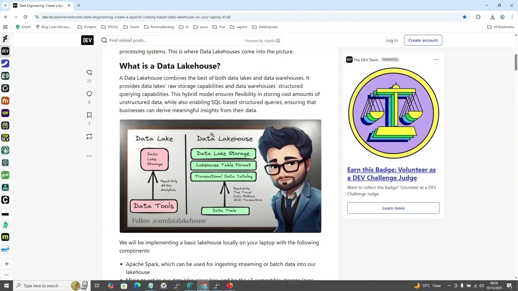Image resolution: width=518 pixels, height=291 pixels.
Task: Click the DUMB DEV sidebar icon
Action: (5, 138)
